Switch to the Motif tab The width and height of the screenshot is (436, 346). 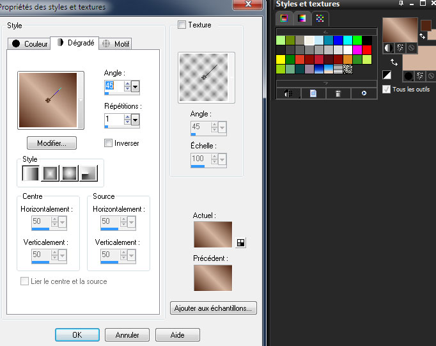(x=116, y=44)
